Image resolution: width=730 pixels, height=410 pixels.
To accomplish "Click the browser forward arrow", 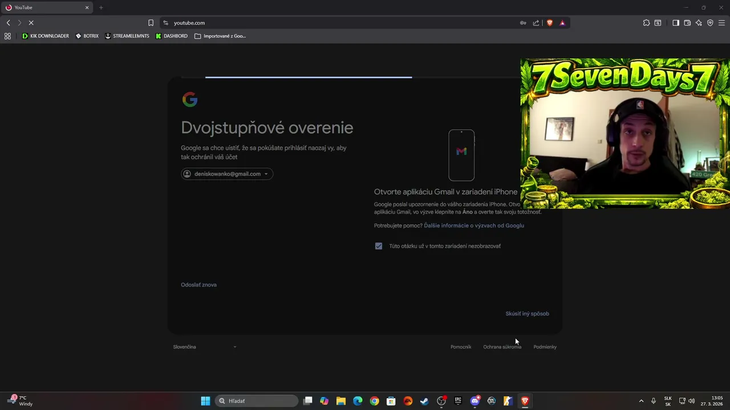I will click(19, 23).
